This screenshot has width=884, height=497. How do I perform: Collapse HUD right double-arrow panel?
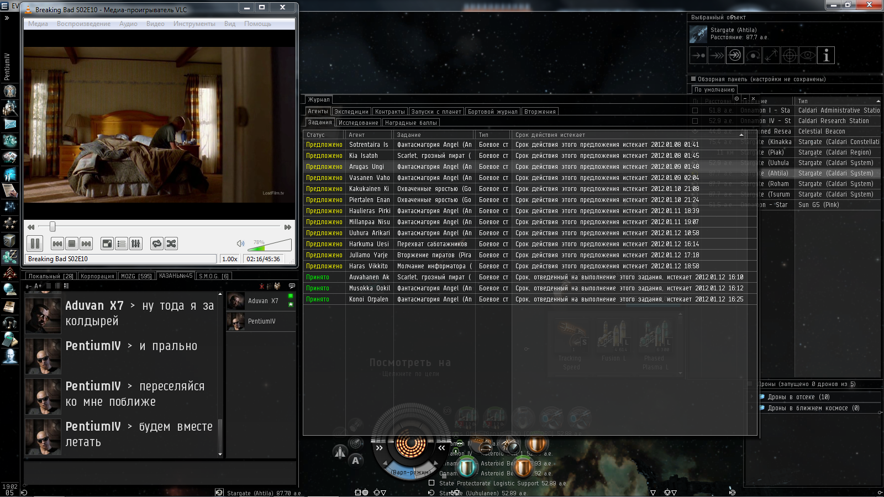click(x=441, y=448)
